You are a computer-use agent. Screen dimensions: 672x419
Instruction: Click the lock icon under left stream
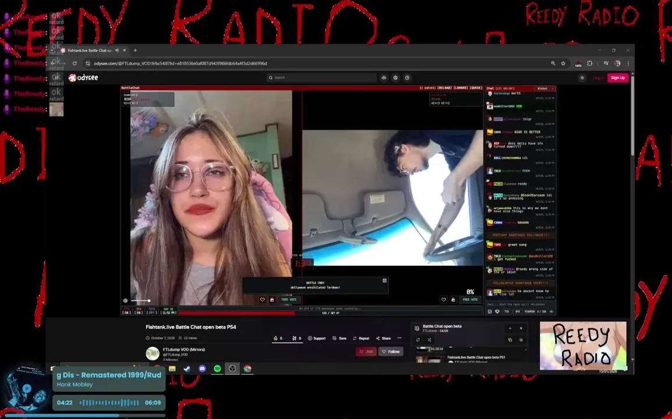[x=272, y=300]
